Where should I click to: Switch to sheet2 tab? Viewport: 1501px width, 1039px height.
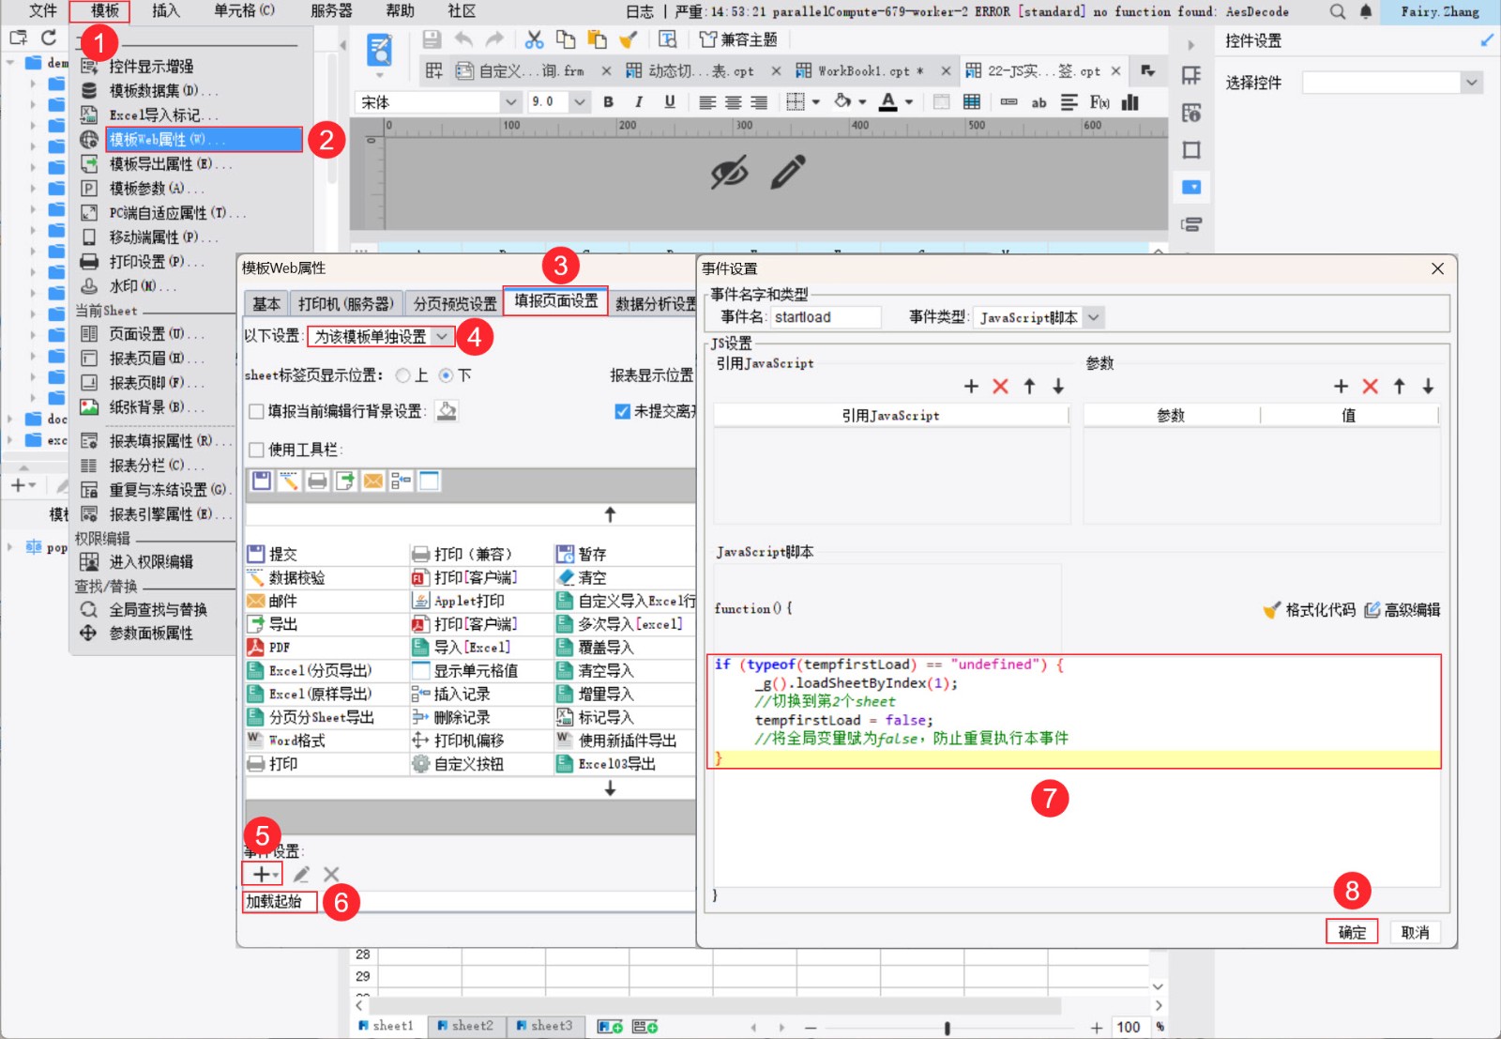465,1026
